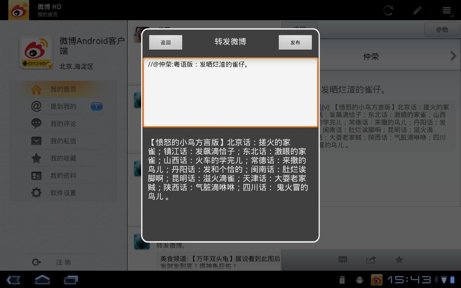Viewport: 461px width, 288px height.
Task: Open Weibo HD app logo in header
Action: pos(19,10)
